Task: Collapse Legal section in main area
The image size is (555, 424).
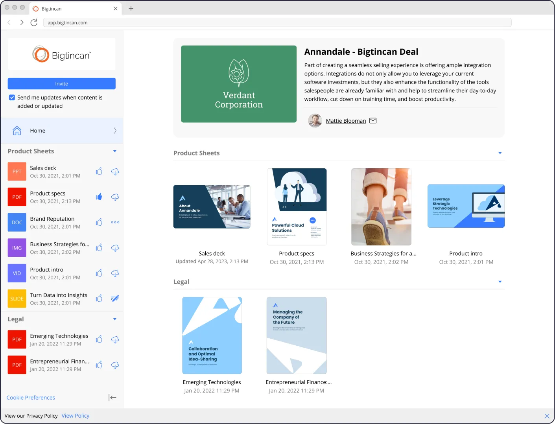Action: pyautogui.click(x=500, y=282)
